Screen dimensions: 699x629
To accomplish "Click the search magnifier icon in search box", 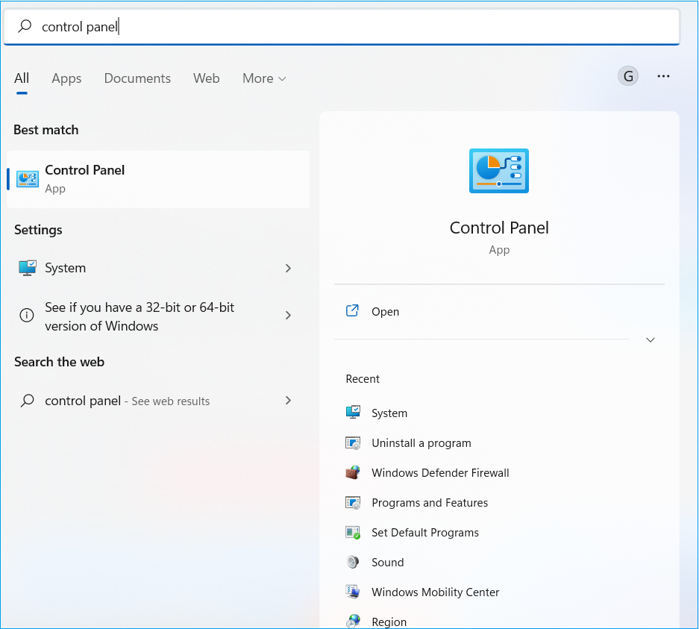I will (x=25, y=26).
